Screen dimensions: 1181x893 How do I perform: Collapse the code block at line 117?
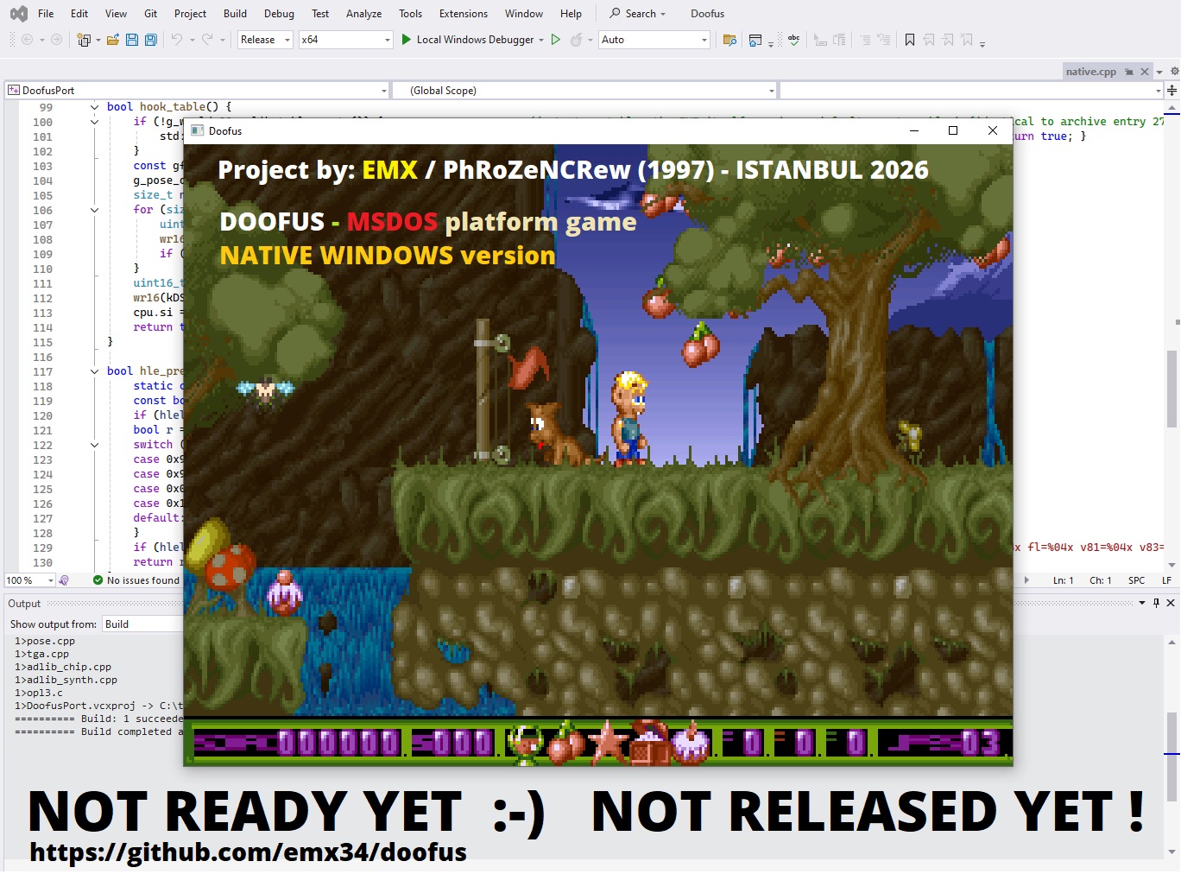pos(94,371)
